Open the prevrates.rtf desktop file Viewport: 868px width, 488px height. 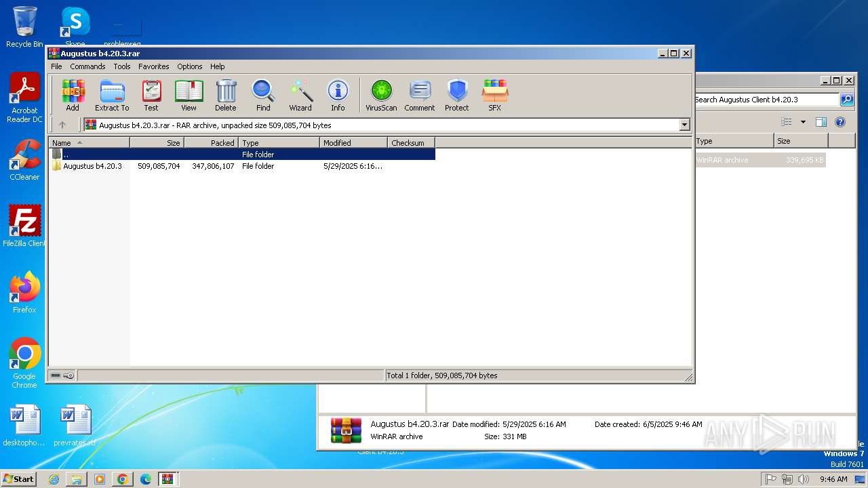[75, 426]
